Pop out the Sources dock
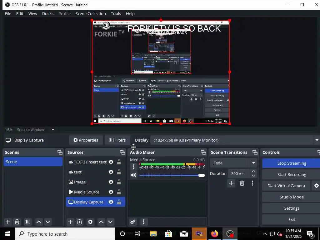Image resolution: width=320 pixels, height=240 pixels. tap(122, 152)
